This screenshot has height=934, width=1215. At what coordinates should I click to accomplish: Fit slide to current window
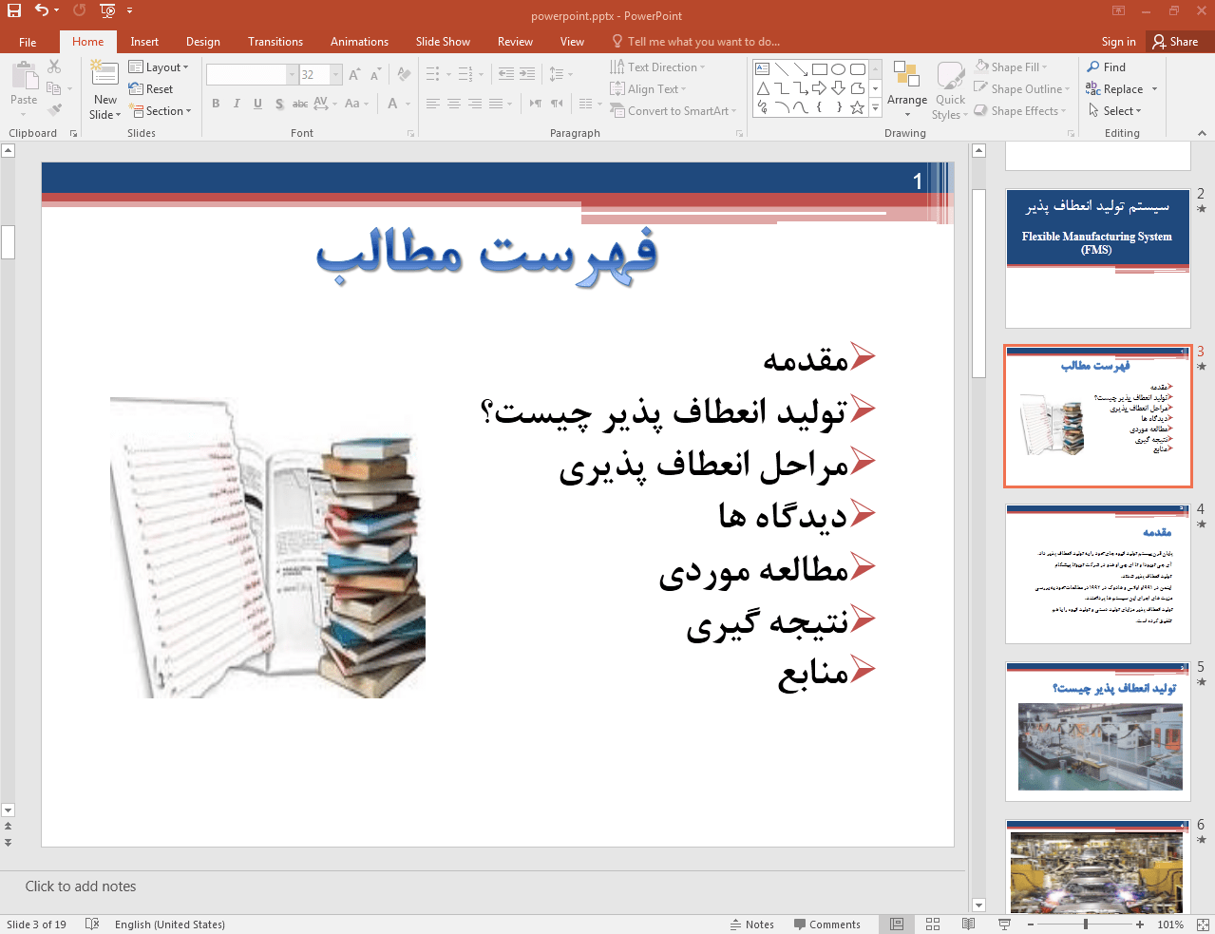click(x=1202, y=924)
